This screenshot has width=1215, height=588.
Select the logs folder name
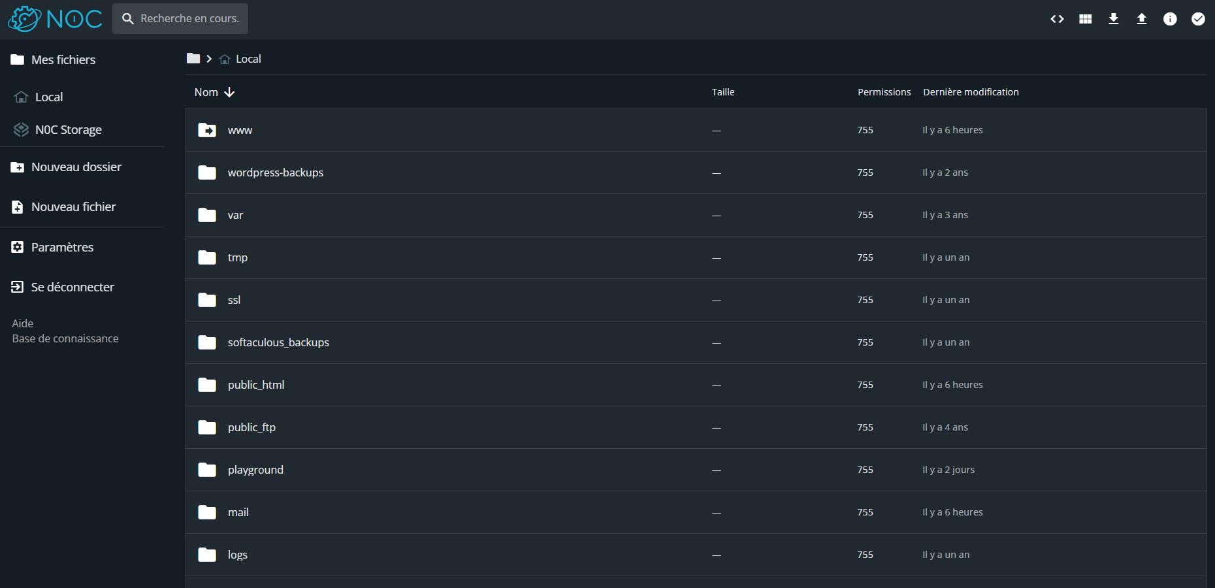[237, 555]
